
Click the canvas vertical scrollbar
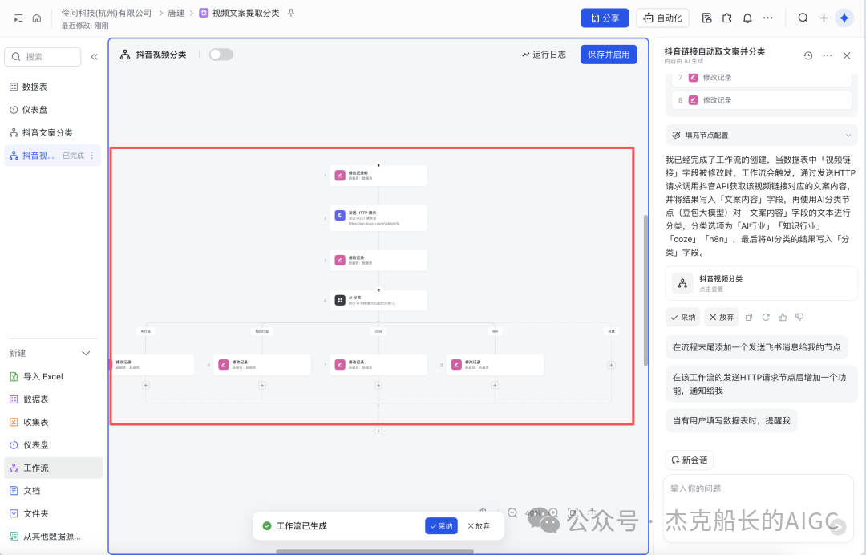[x=645, y=290]
